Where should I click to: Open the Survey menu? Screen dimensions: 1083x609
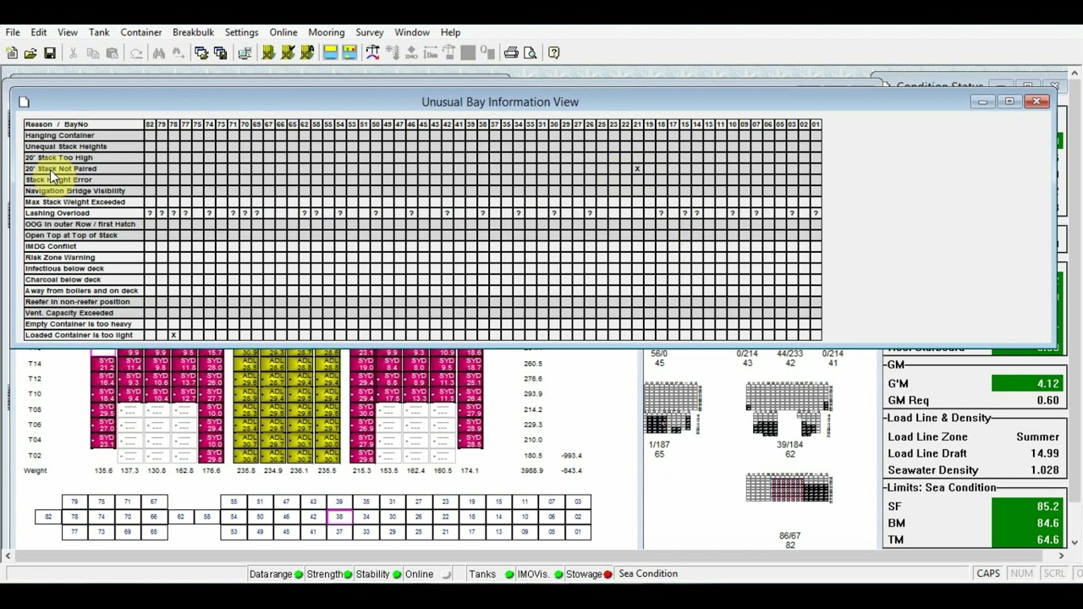tap(370, 32)
